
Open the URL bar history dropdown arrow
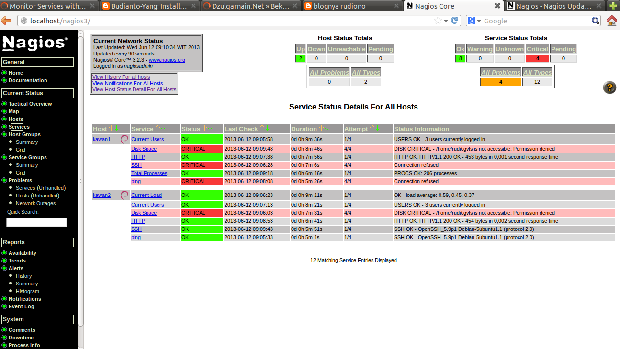pyautogui.click(x=446, y=21)
